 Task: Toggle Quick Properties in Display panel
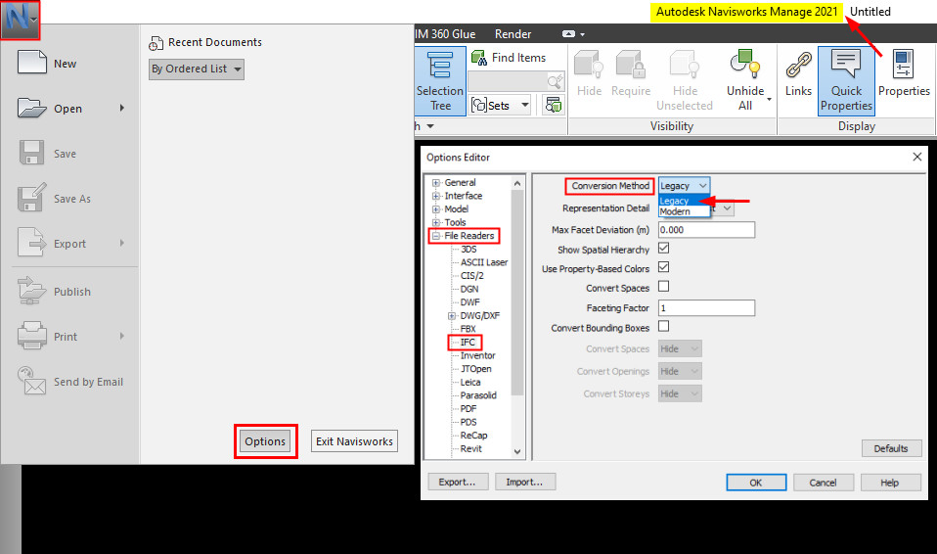pos(846,81)
